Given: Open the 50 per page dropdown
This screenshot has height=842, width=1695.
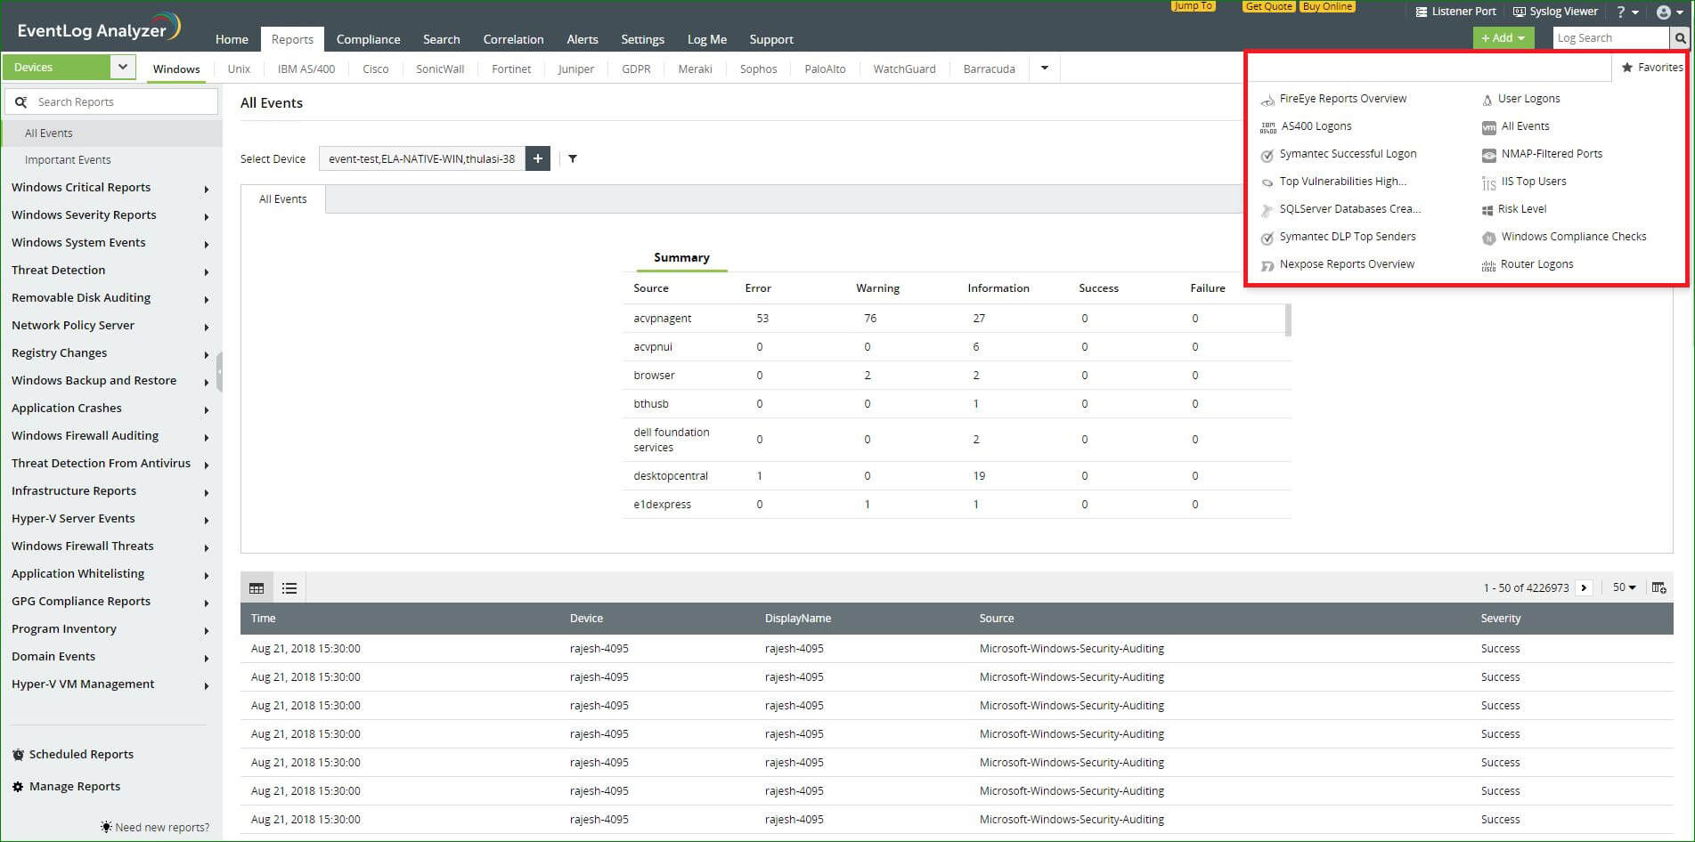Looking at the screenshot, I should click(1624, 587).
